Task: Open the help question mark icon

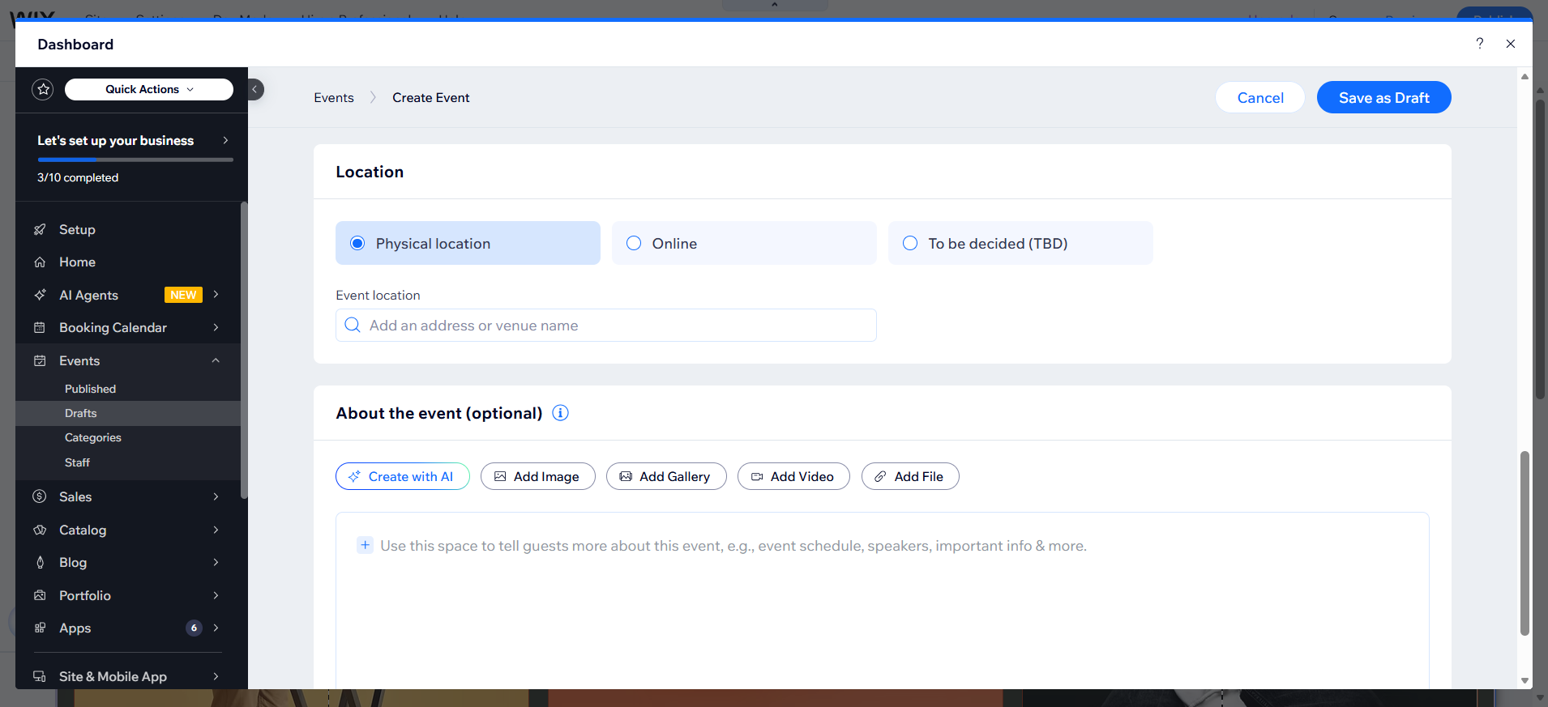Action: tap(1479, 44)
